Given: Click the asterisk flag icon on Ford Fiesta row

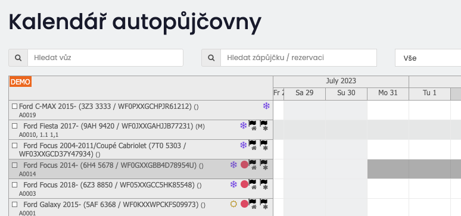Looking at the screenshot, I should click(264, 126).
